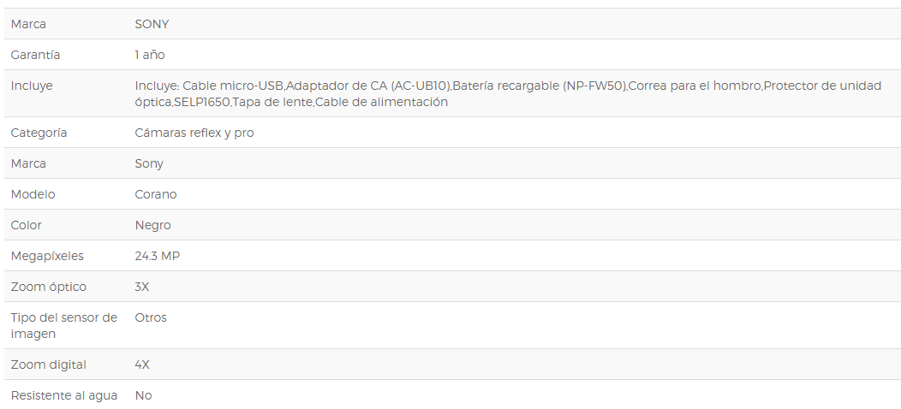
Task: Click the Sony value in second Marca row
Action: click(149, 163)
